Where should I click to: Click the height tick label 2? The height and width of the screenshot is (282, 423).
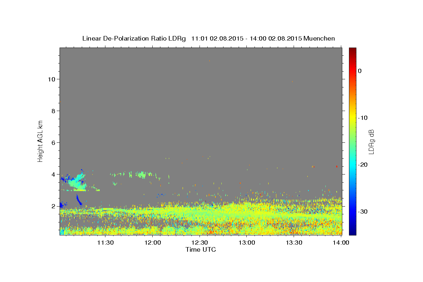(x=53, y=206)
